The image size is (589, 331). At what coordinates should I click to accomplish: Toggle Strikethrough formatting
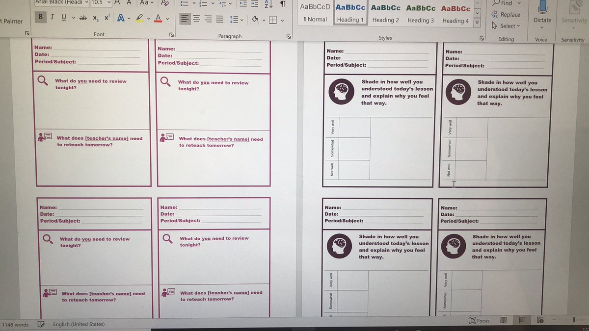tap(83, 18)
